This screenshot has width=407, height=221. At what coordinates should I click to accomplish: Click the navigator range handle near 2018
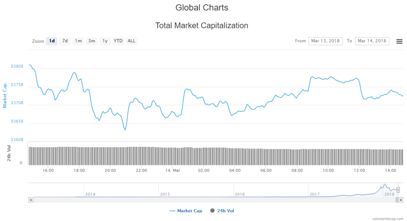click(398, 190)
